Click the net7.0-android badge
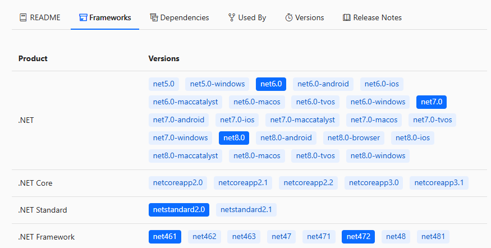 coord(178,120)
